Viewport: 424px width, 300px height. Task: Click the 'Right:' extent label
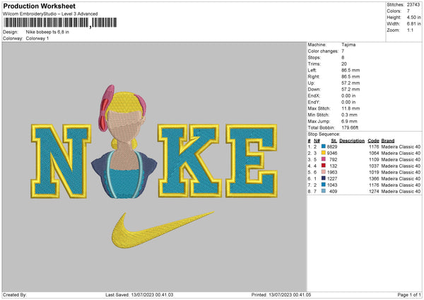314,76
